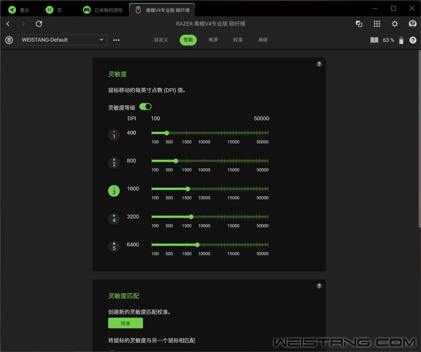
Task: Click the stage 1 DPI slider handle
Action: [x=167, y=133]
